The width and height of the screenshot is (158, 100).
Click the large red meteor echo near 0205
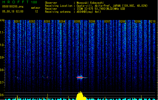point(81,77)
